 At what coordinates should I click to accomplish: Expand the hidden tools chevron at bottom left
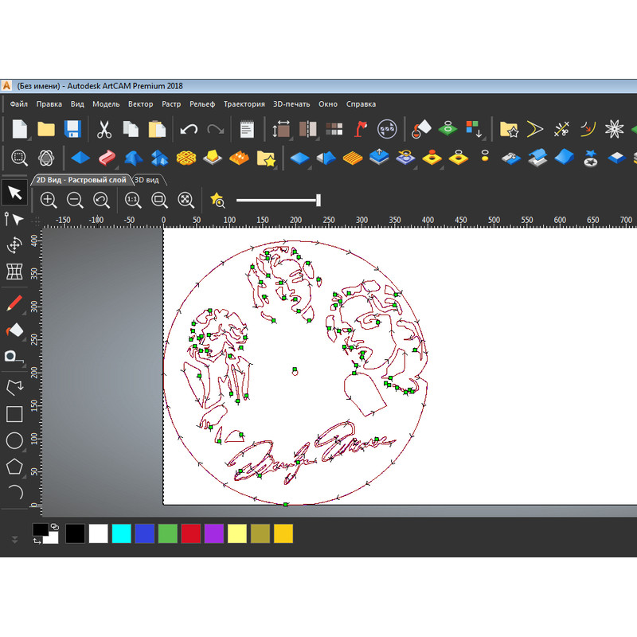[14, 539]
